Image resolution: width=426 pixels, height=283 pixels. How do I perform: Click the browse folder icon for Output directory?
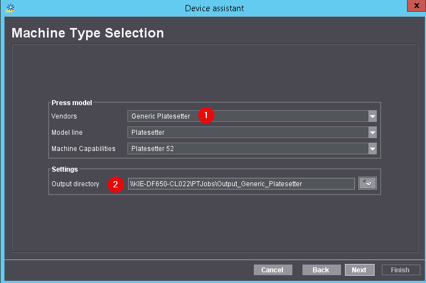[x=367, y=183]
